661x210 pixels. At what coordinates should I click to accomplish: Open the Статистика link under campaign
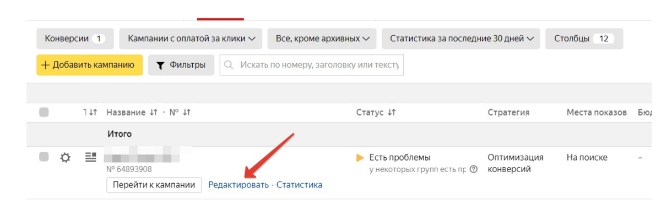tap(299, 185)
